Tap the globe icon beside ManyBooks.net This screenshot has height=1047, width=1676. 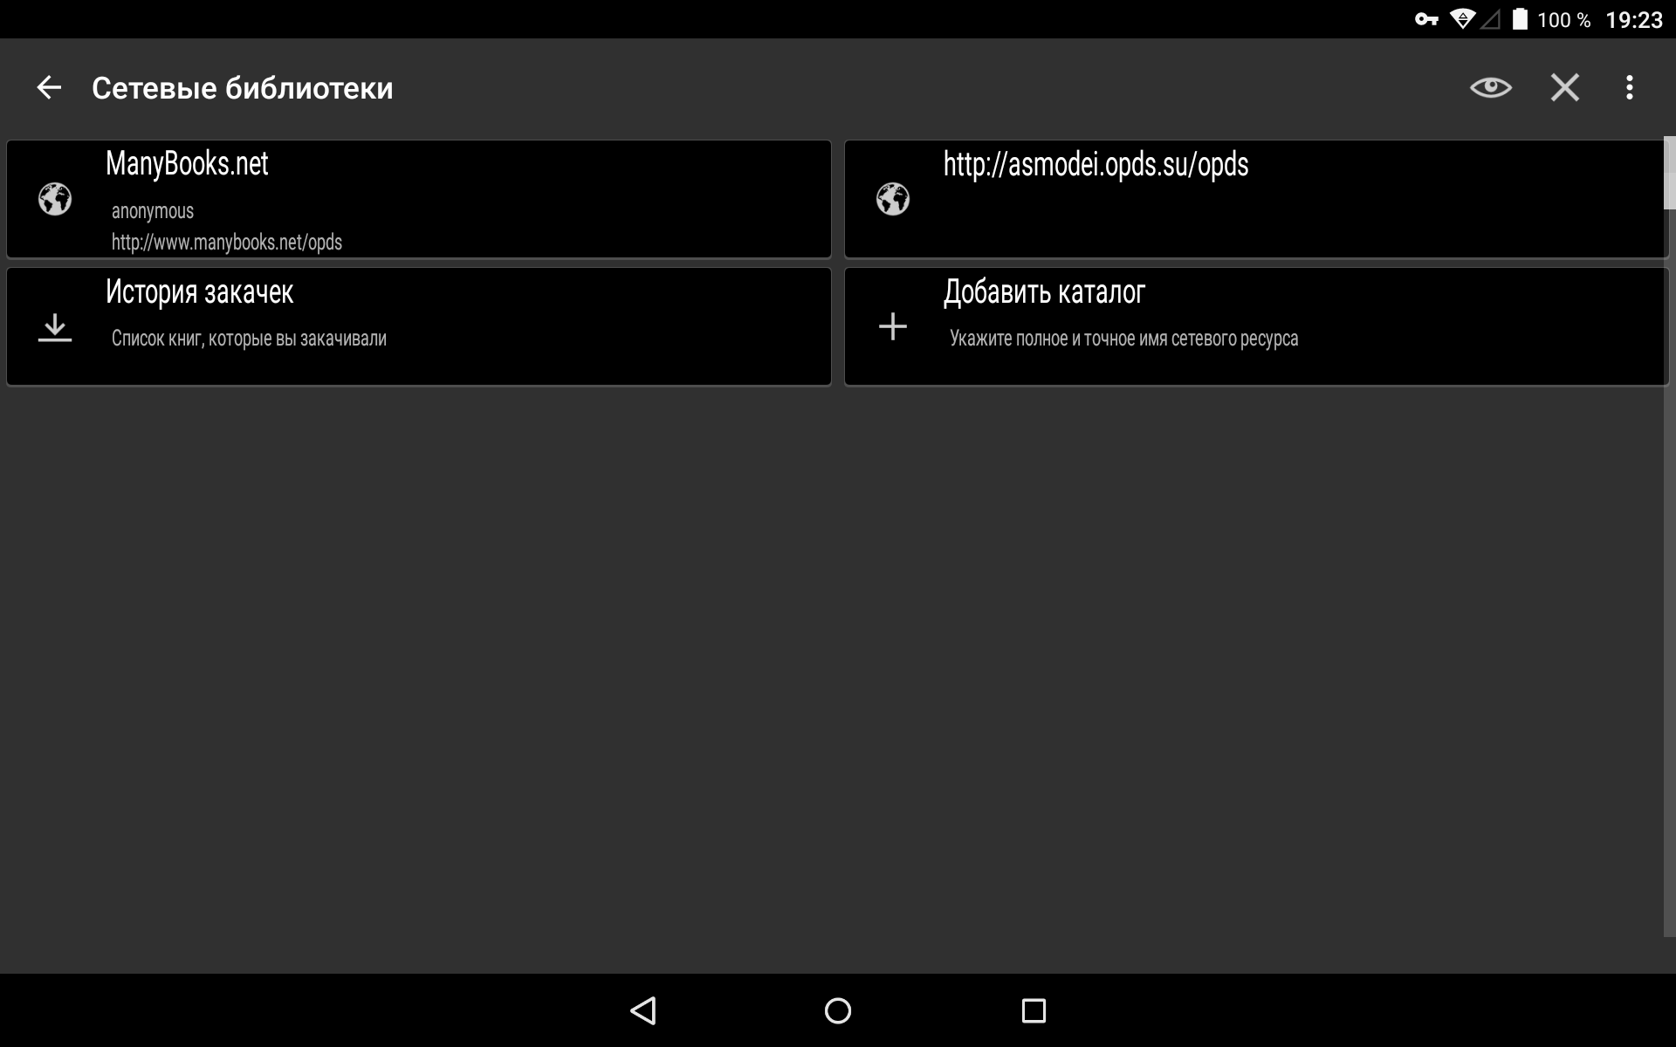coord(55,199)
